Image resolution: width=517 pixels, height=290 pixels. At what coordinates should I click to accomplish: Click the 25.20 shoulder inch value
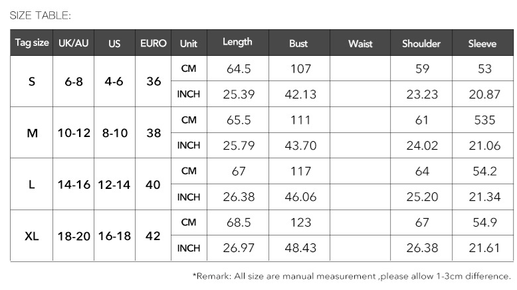coord(422,197)
